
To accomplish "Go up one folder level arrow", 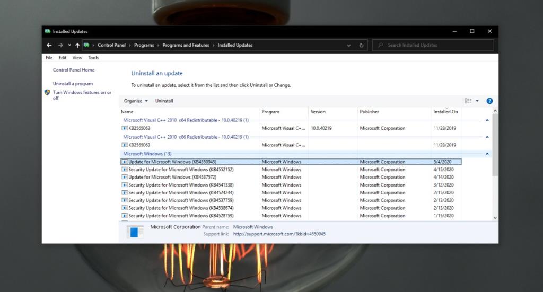I will coord(77,46).
